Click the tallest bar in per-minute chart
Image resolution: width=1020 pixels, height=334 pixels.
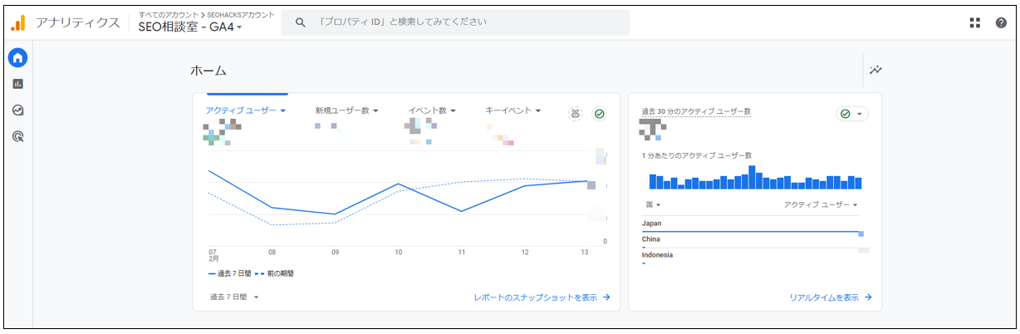tap(752, 177)
